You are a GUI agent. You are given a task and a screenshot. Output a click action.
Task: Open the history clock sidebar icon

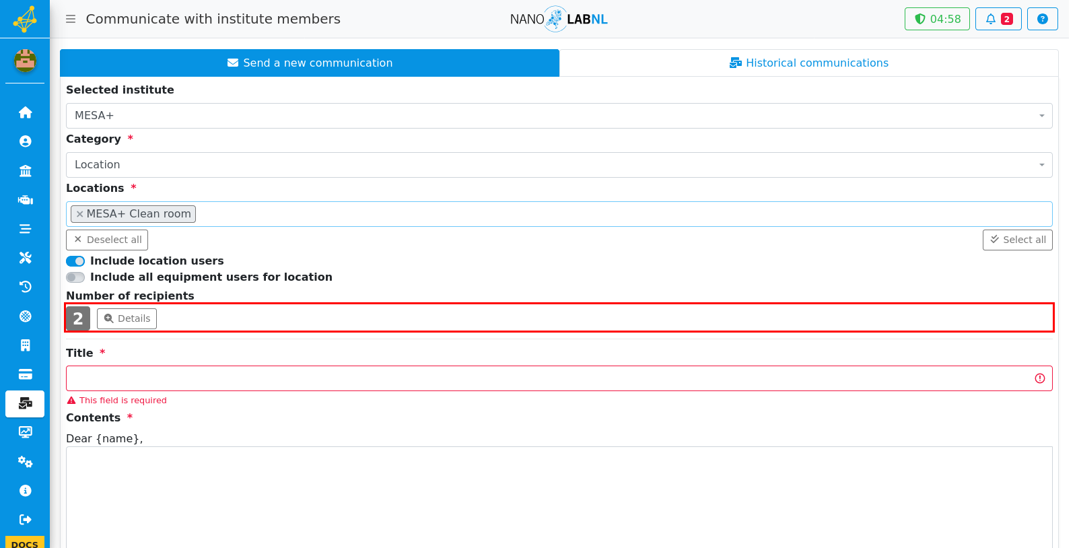(25, 287)
